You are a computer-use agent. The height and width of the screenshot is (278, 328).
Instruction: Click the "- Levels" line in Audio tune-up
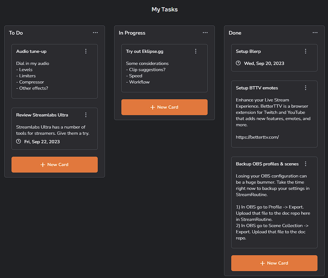coord(24,69)
